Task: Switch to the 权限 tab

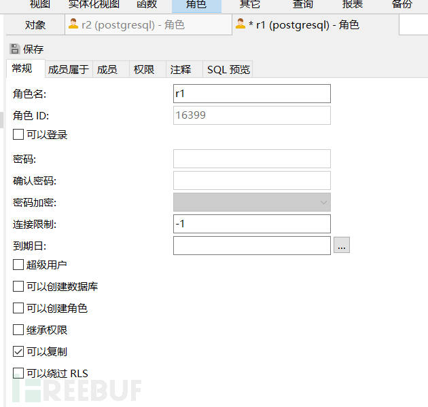Action: coord(147,69)
